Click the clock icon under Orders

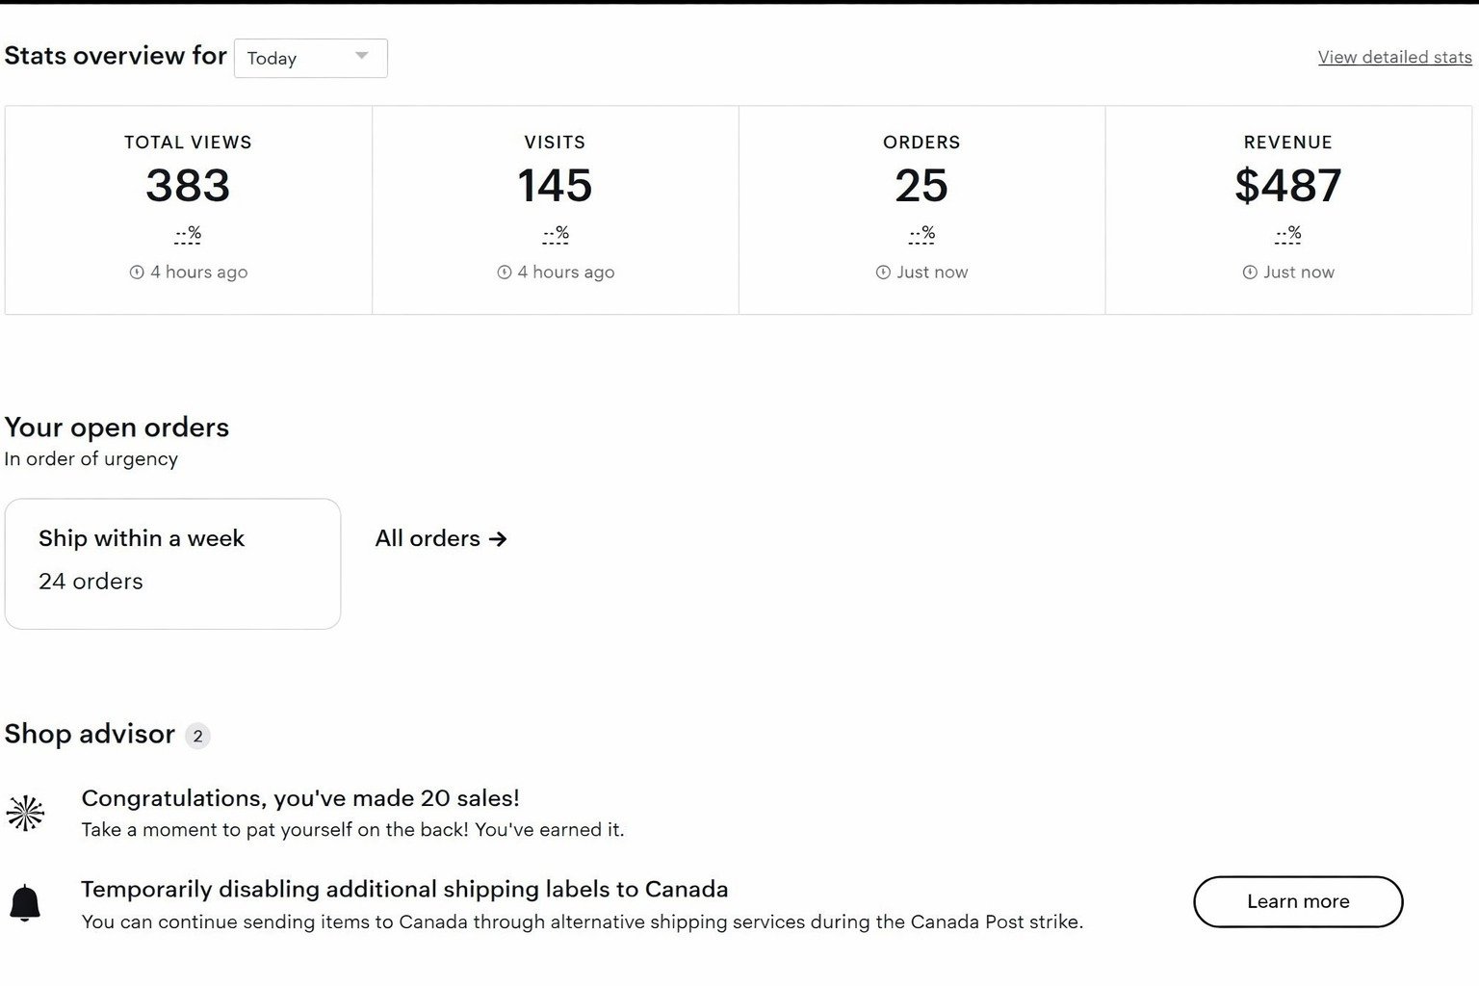[883, 272]
